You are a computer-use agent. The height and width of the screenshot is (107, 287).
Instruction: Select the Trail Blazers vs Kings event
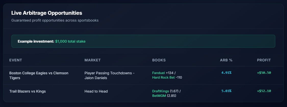click(28, 91)
